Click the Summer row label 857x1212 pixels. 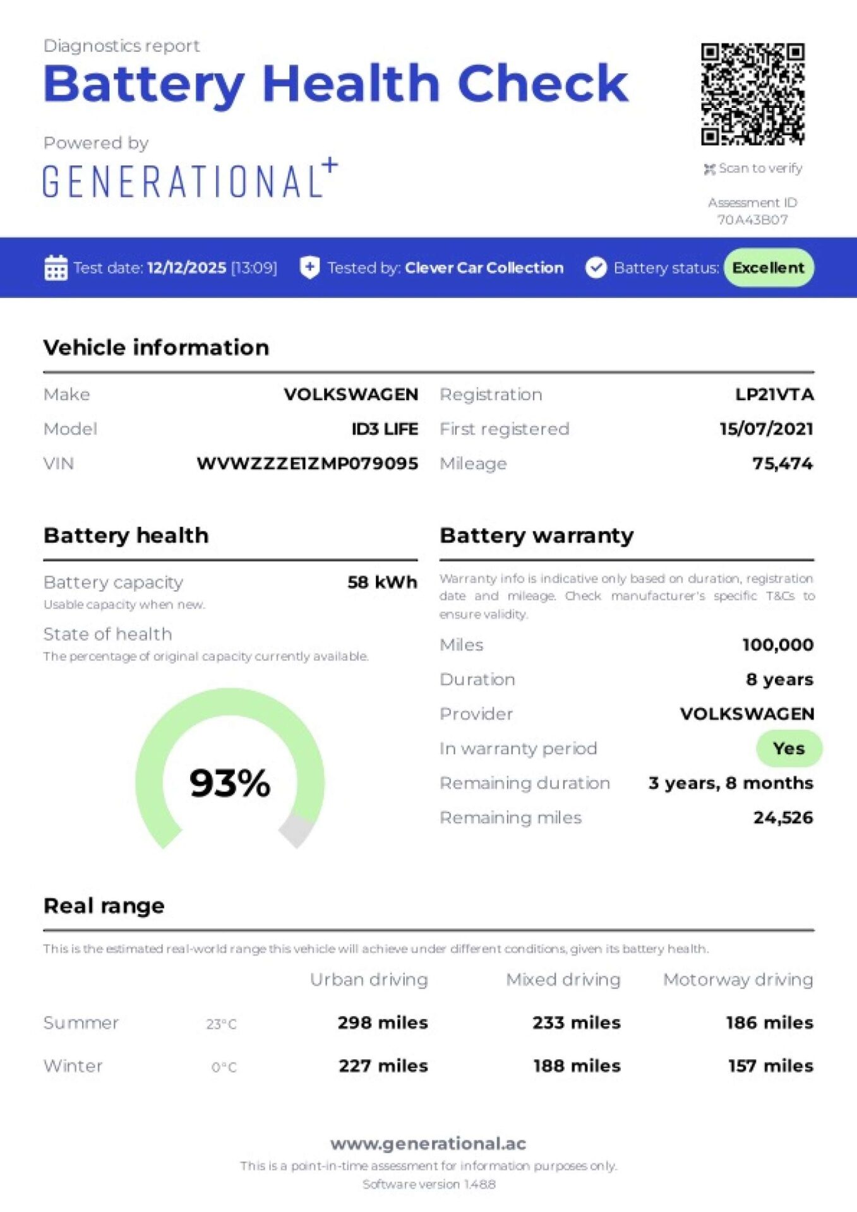point(81,1023)
